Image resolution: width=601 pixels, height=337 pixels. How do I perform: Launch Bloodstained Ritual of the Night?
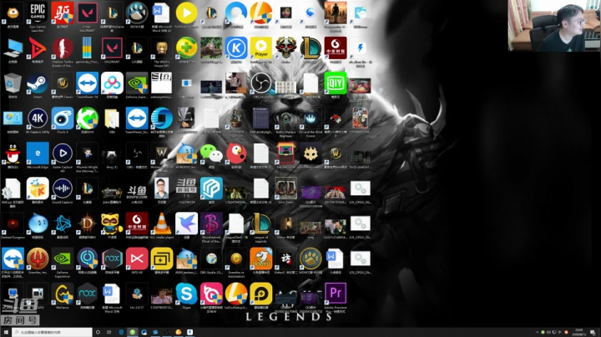pos(211,224)
